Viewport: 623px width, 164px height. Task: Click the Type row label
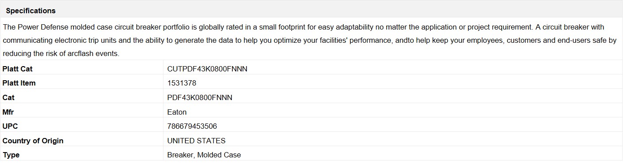[x=11, y=155]
